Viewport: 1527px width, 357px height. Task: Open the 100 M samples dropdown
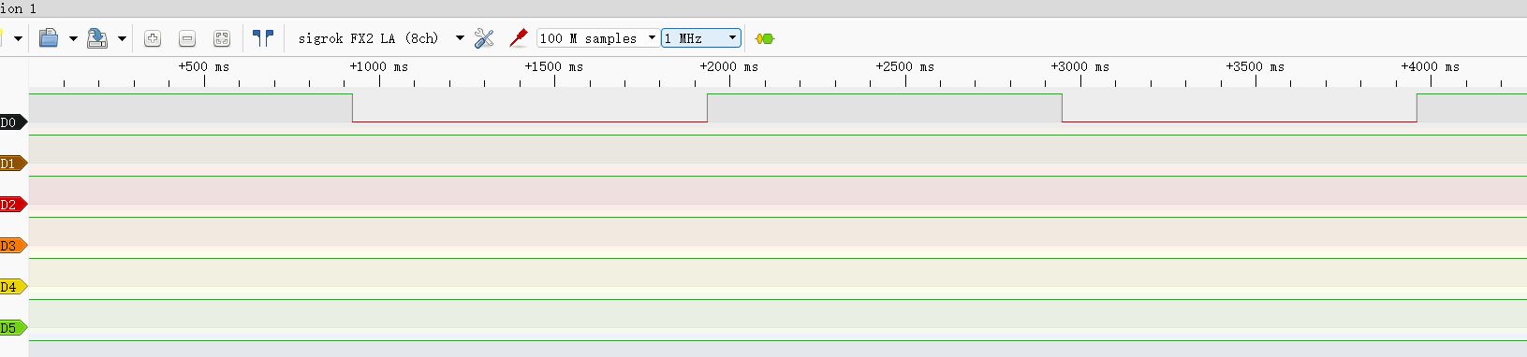click(597, 38)
